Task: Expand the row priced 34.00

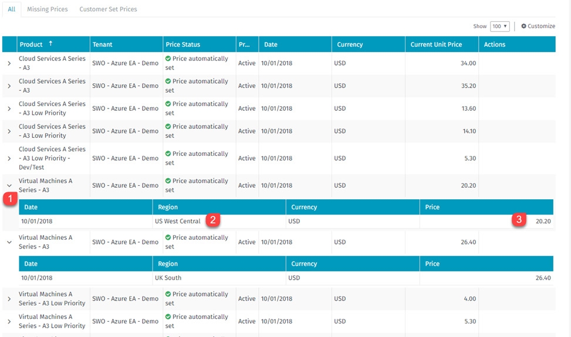Action: 9,63
